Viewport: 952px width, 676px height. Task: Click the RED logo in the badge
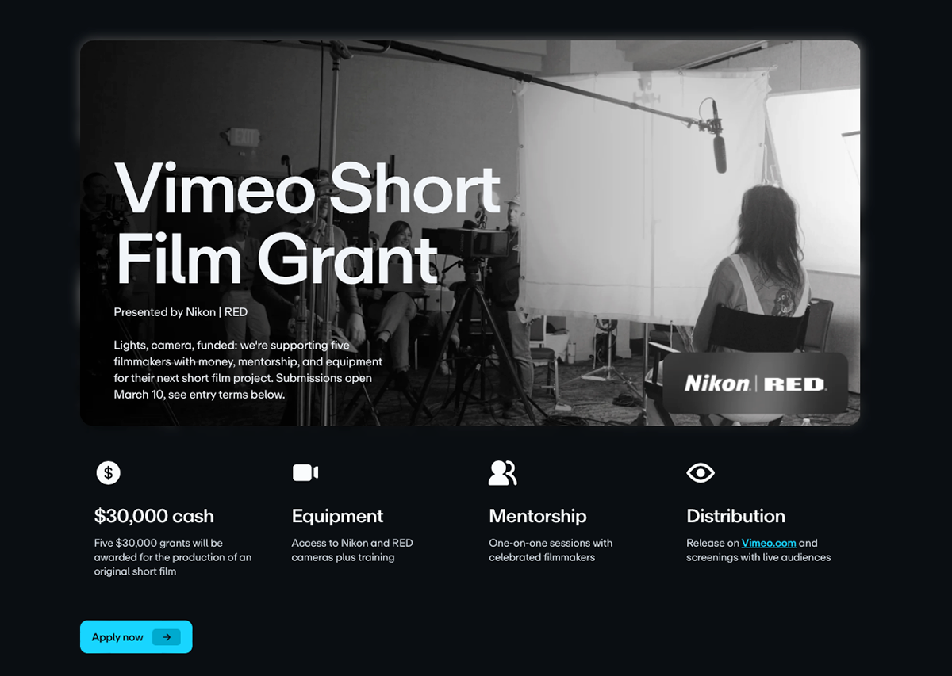(795, 384)
